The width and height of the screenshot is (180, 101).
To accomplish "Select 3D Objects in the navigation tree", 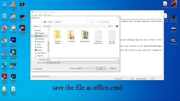I will [x=40, y=33].
